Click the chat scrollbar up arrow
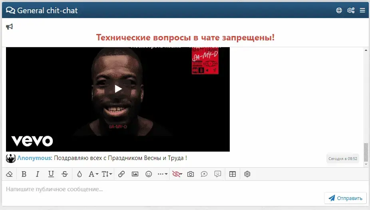Screen dimensions: 370x210 point(366,50)
